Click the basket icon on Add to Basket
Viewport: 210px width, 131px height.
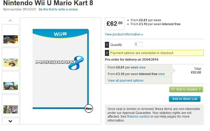tap(173, 90)
